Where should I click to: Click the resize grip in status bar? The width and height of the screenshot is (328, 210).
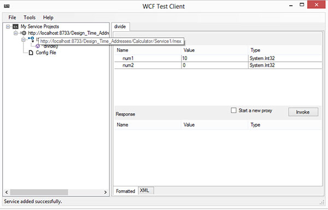[322, 202]
